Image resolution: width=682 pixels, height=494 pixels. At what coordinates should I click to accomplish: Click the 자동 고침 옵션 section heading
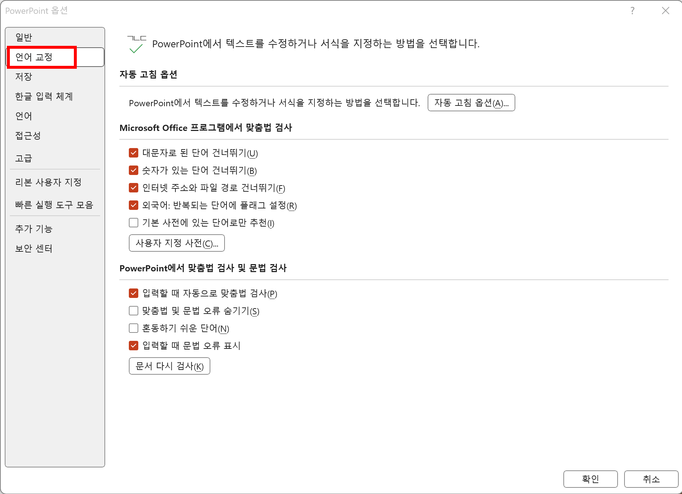click(x=148, y=75)
